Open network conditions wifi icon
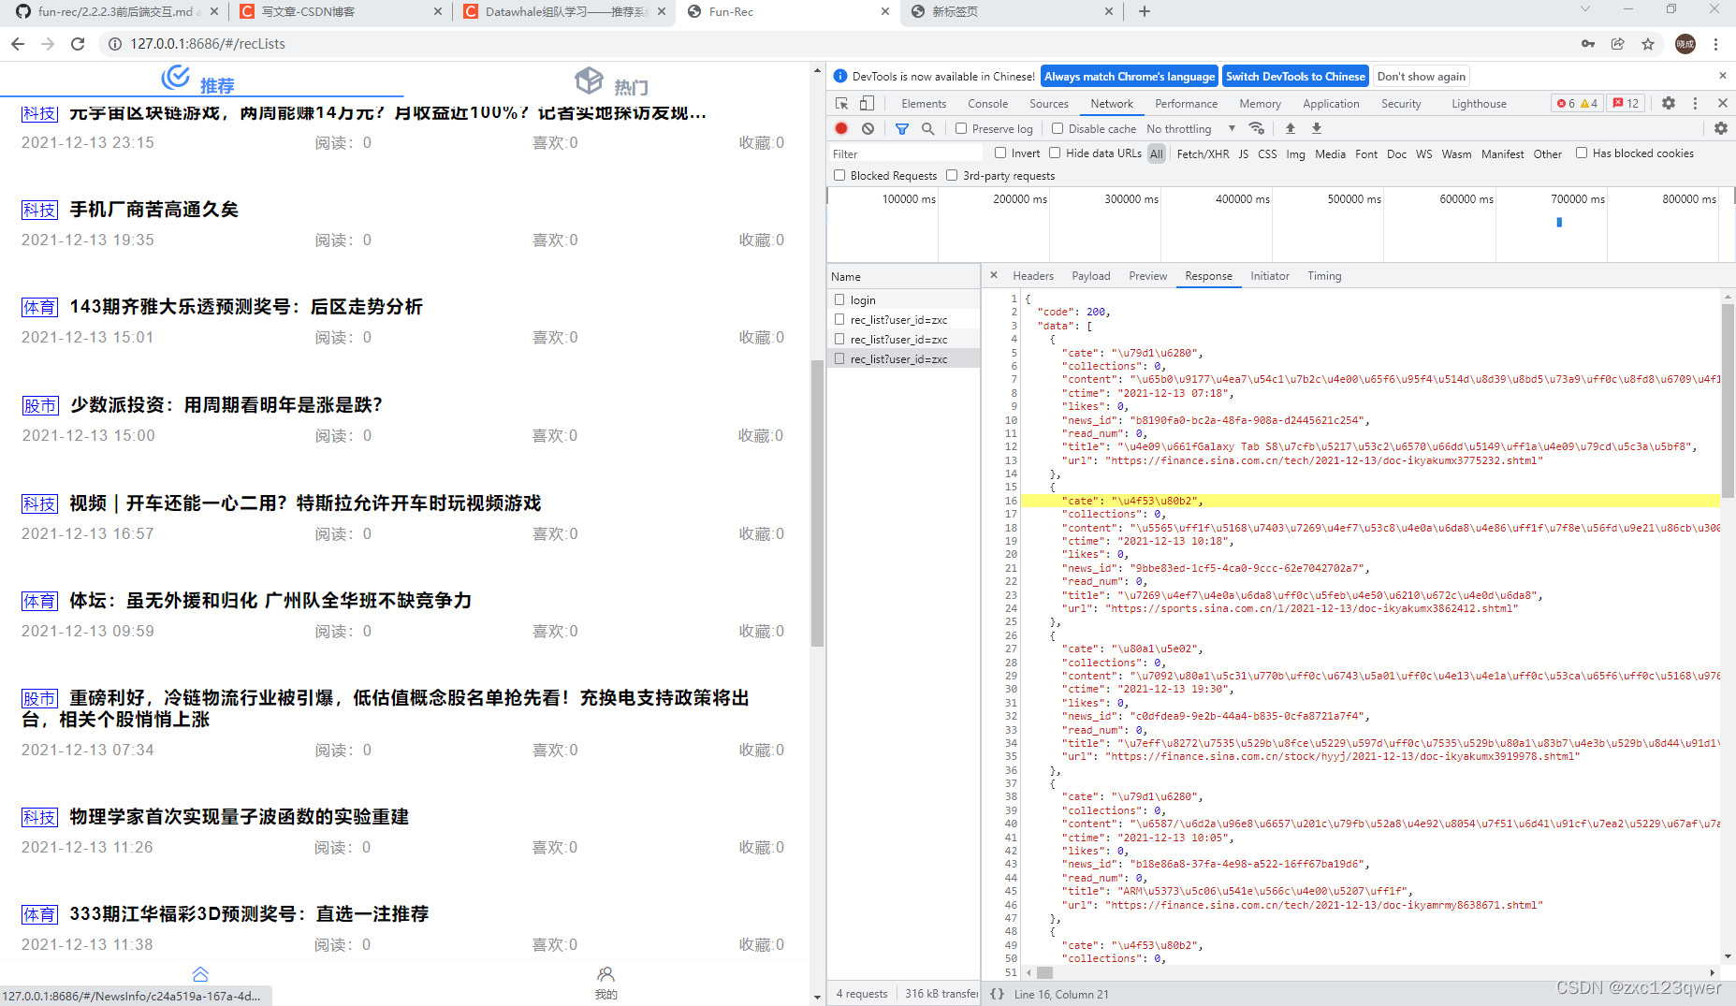1736x1006 pixels. click(x=1257, y=128)
